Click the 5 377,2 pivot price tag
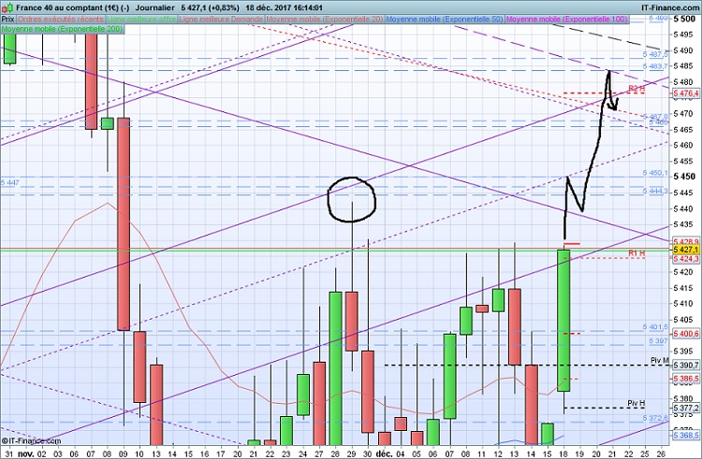The width and height of the screenshot is (702, 459). click(x=685, y=408)
